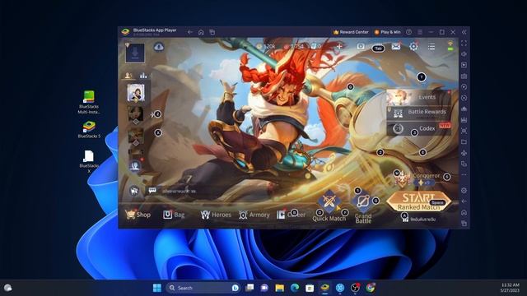The width and height of the screenshot is (527, 296).
Task: Select the first friend avatar in the list
Action: pyautogui.click(x=136, y=93)
